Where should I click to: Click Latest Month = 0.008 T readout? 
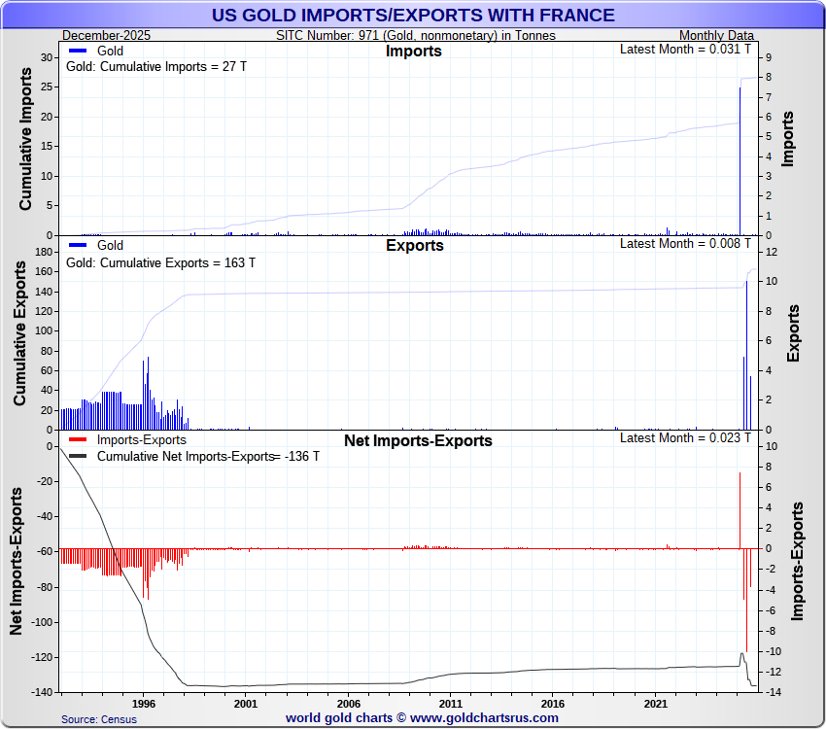click(x=685, y=243)
